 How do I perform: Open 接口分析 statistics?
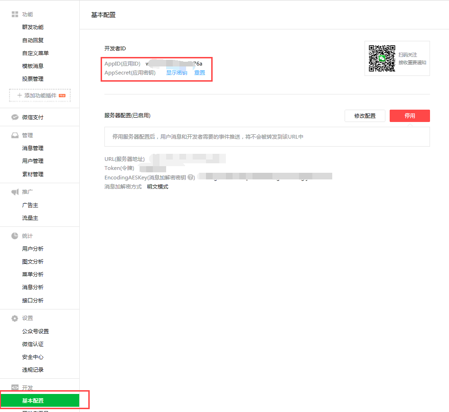click(33, 300)
